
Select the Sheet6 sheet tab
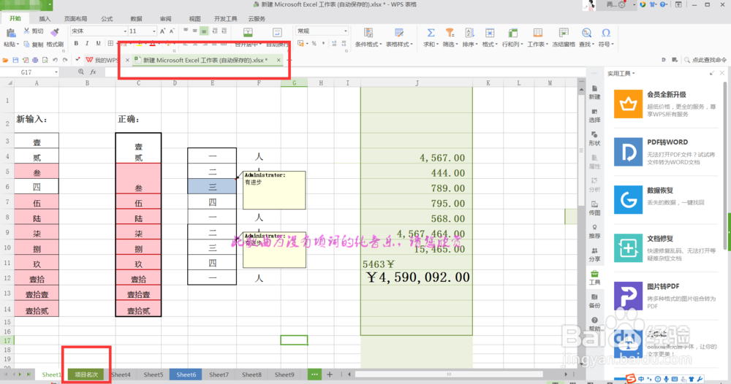coord(186,375)
